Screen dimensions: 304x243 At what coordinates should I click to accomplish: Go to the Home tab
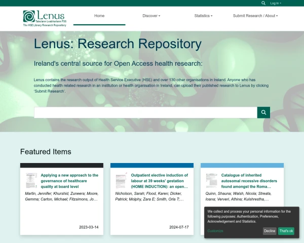pyautogui.click(x=99, y=16)
